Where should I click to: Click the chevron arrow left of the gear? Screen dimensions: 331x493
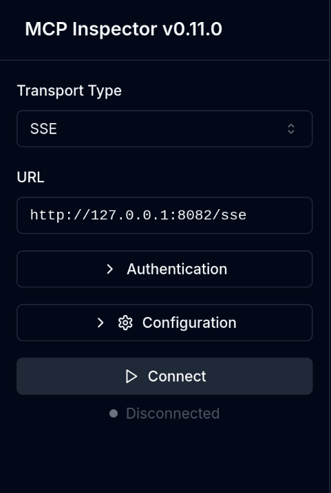tap(100, 323)
